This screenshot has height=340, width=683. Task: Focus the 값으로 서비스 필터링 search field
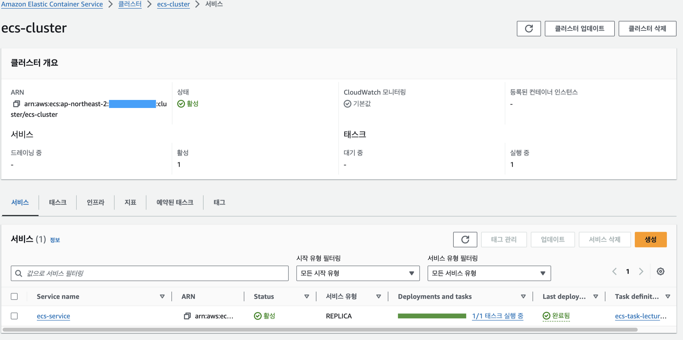pos(150,273)
